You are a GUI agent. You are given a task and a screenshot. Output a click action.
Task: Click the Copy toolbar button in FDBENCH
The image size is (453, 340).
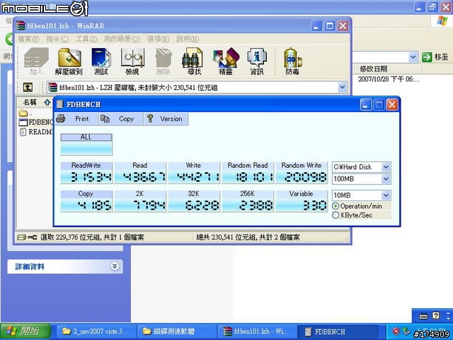coord(121,119)
